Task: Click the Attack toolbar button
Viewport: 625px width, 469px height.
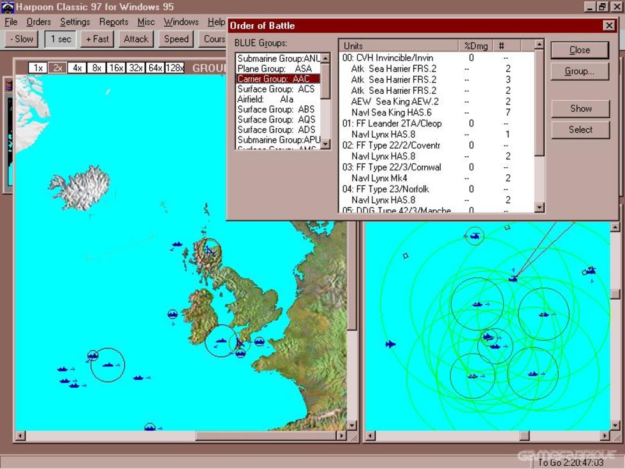Action: (136, 39)
